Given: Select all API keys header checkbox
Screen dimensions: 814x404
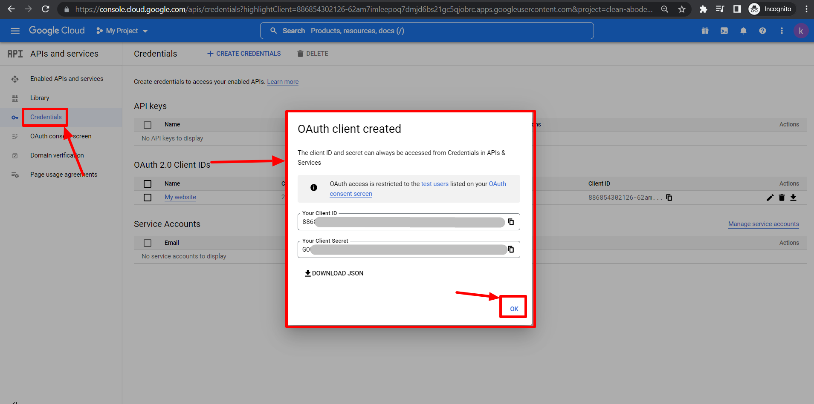Looking at the screenshot, I should (148, 125).
